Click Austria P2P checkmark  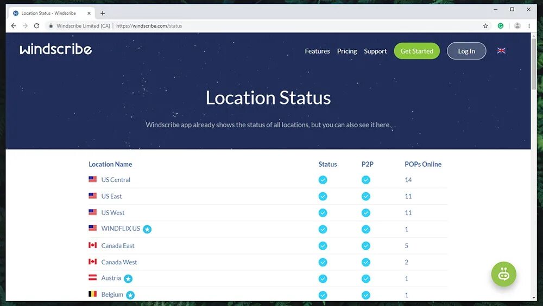365,279
